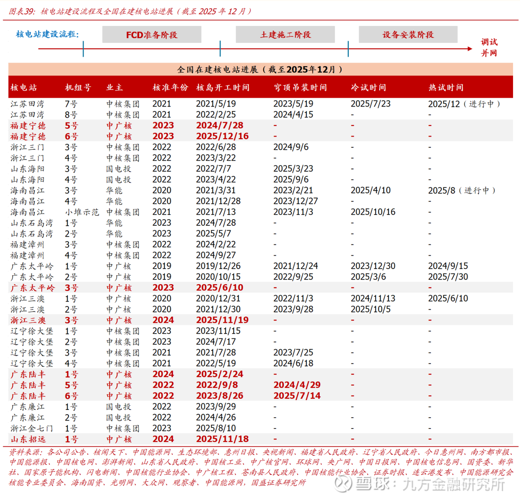Click the 冷试时间 column header

click(368, 88)
